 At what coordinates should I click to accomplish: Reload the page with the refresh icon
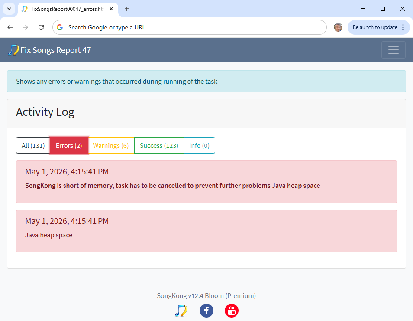point(41,27)
